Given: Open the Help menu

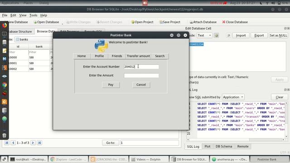Looking at the screenshot, I should tap(43, 15).
